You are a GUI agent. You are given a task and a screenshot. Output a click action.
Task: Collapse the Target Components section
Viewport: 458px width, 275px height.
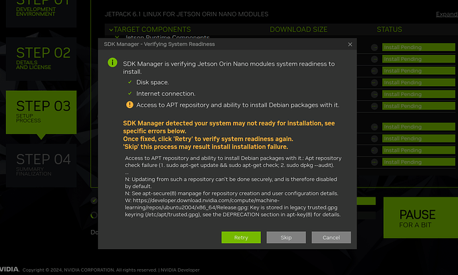111,30
